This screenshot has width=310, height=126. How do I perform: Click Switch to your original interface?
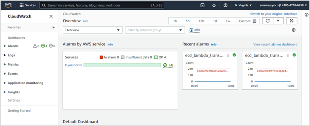pyautogui.click(x=274, y=14)
